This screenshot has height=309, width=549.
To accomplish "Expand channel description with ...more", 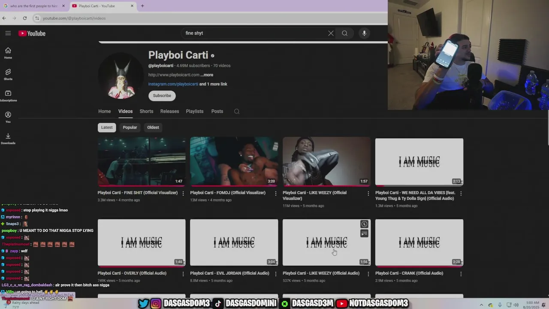I will pyautogui.click(x=207, y=75).
